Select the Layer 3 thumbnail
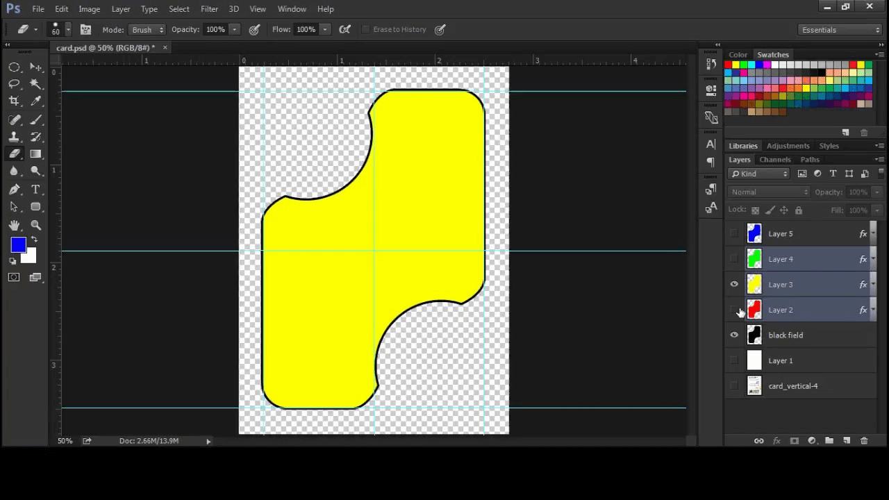Viewport: 889px width, 500px height. coord(754,284)
